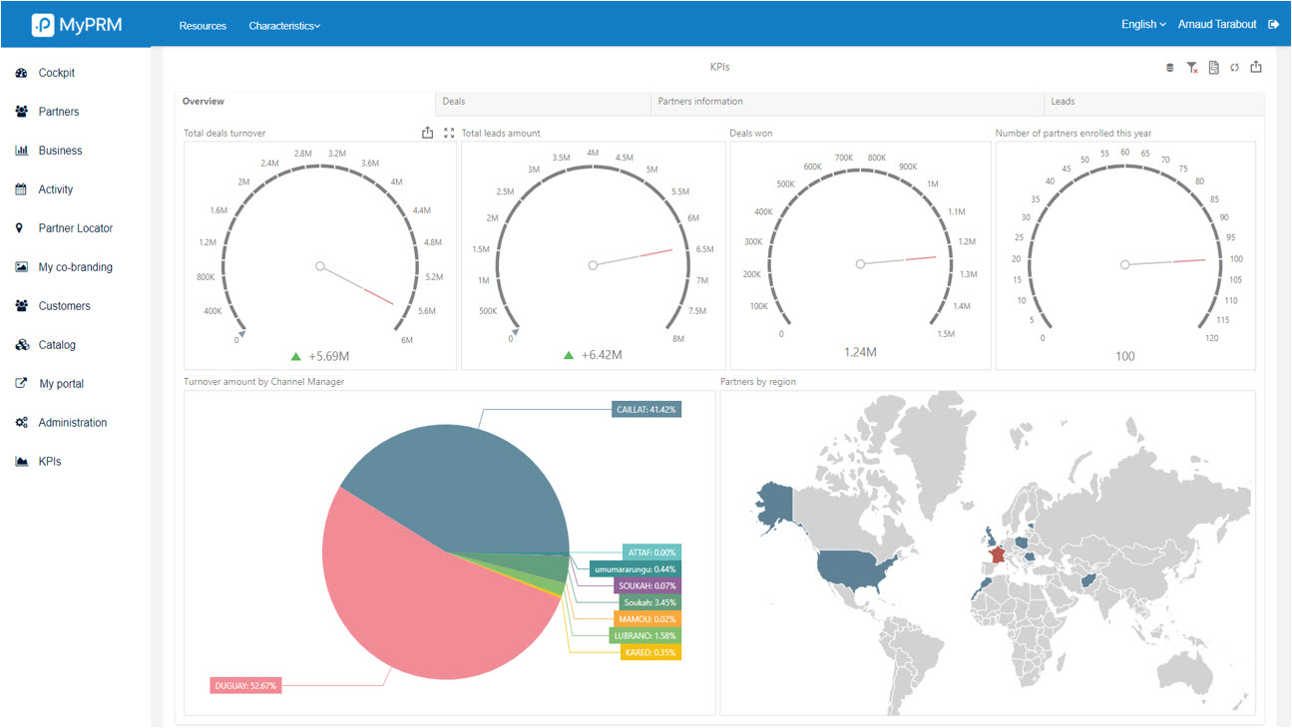
Task: Go to Partner Locator in sidebar
Action: coord(75,228)
